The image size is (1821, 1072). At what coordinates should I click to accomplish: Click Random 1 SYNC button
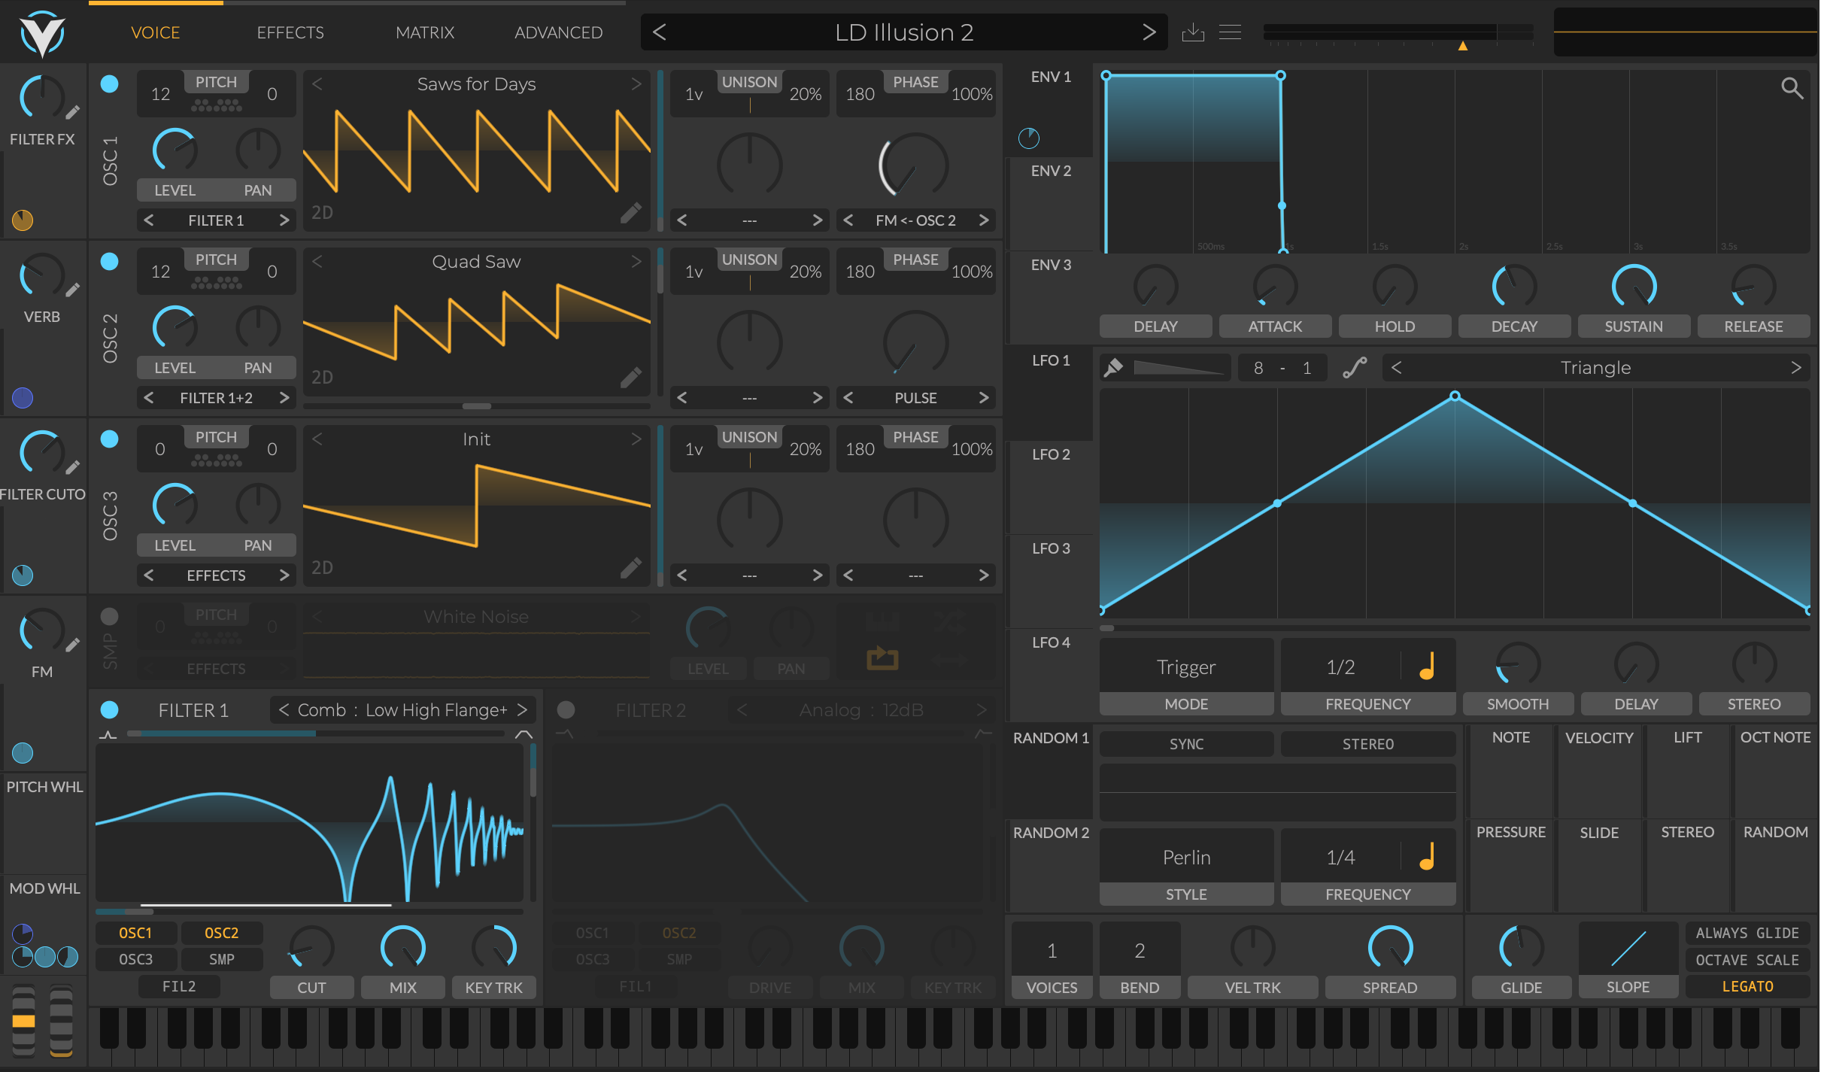tap(1186, 744)
